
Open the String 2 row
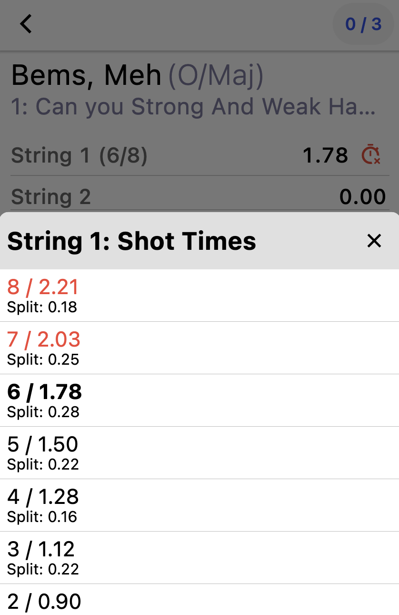coord(51,197)
